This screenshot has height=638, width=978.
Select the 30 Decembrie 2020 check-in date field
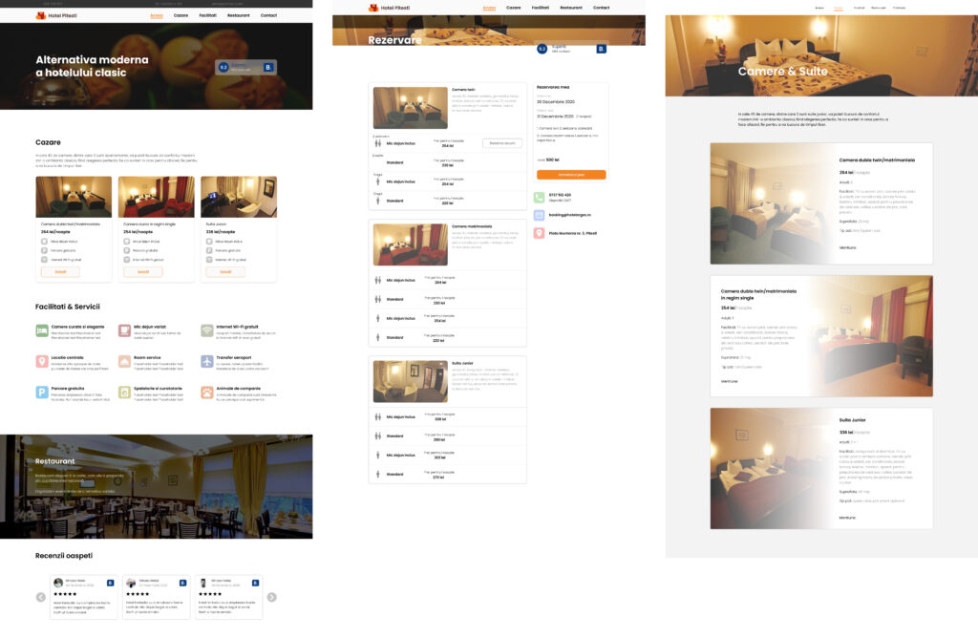point(558,100)
